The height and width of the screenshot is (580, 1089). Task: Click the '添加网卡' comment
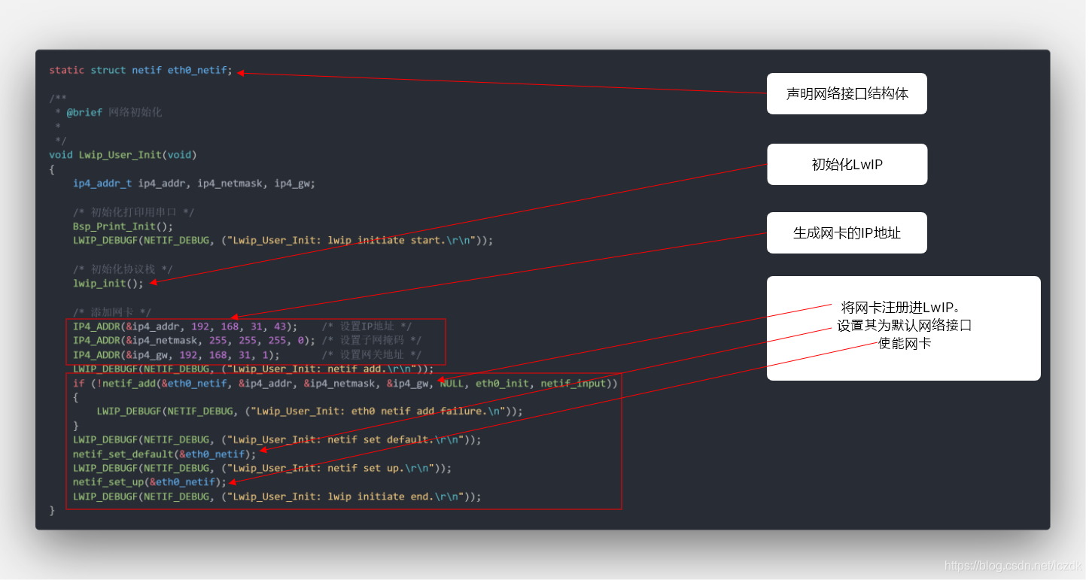(112, 311)
